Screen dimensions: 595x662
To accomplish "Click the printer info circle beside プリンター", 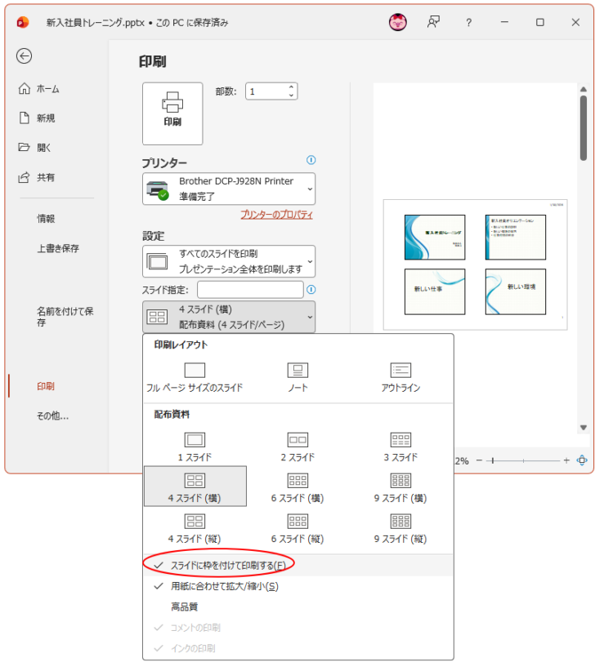I will 311,160.
